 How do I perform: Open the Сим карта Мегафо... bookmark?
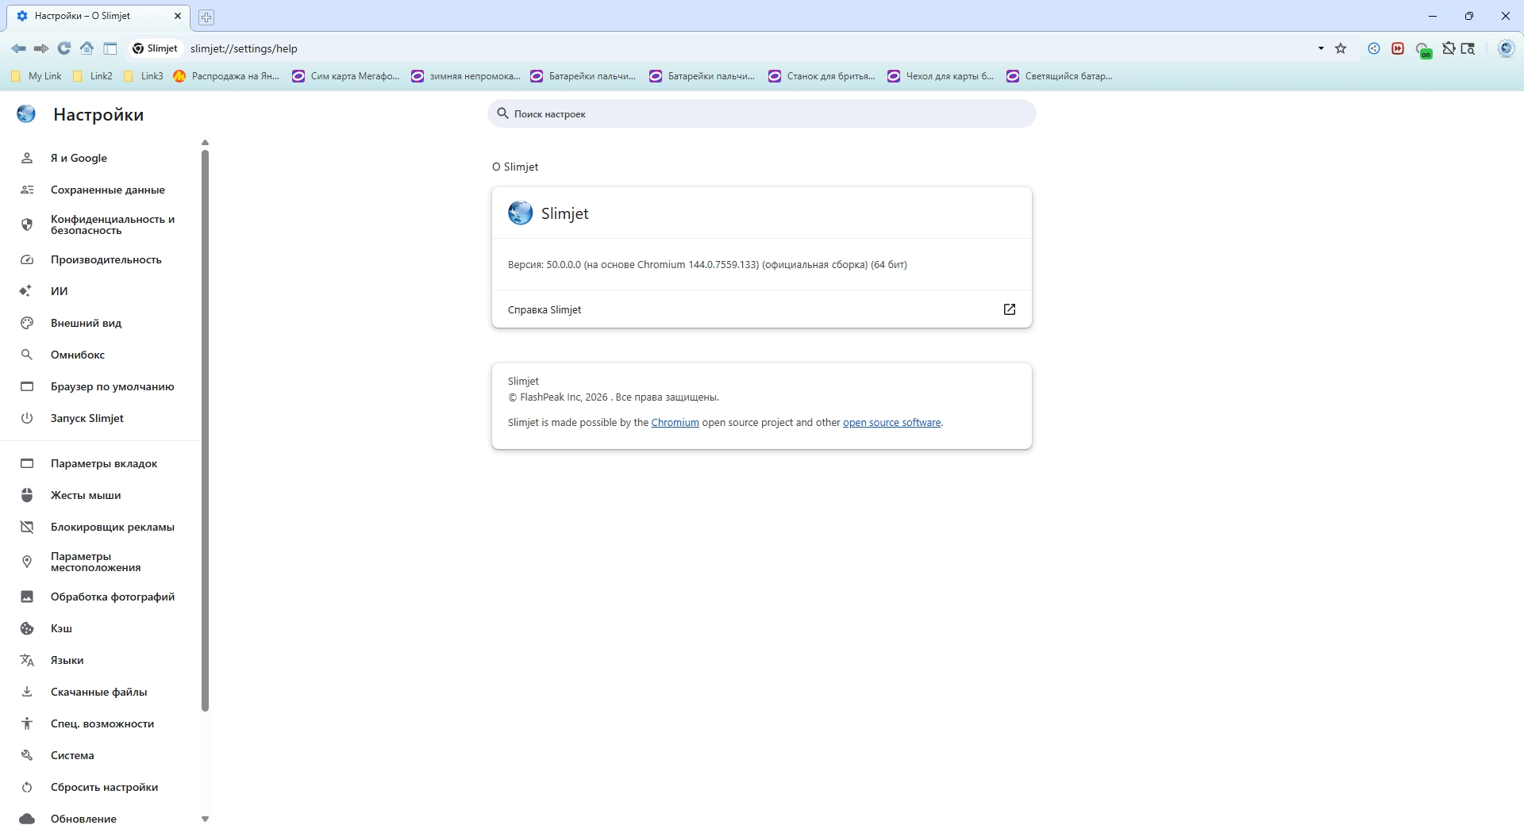[346, 76]
